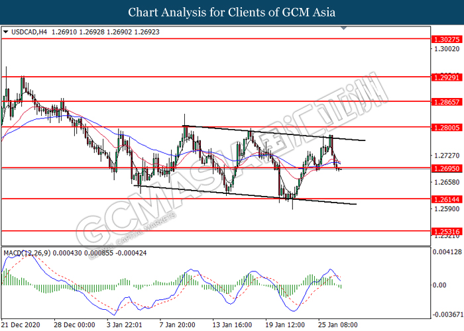Click the MACD 0.004192 scale value
Screen dimensions: 464x331
point(445,253)
